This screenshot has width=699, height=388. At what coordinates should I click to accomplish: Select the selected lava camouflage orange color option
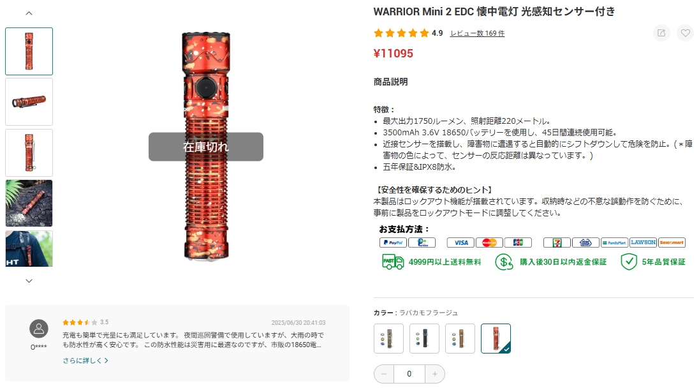click(496, 338)
